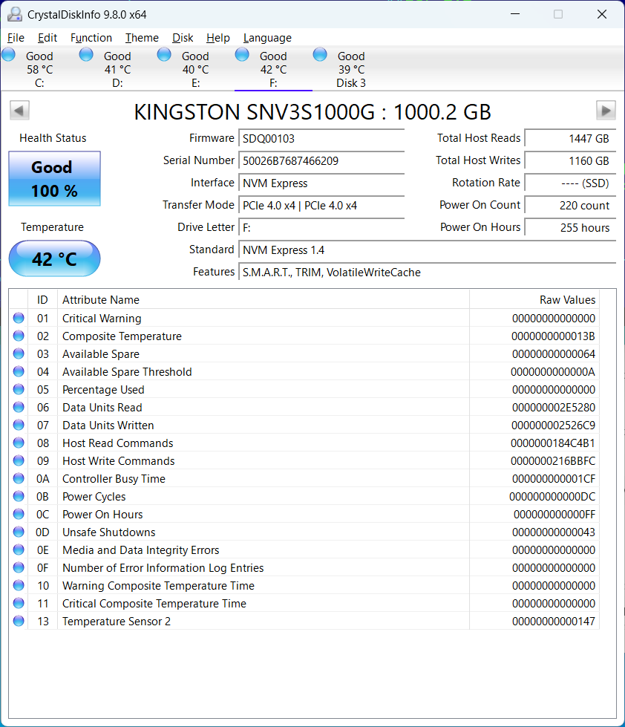Click the Attribute Name column header
The height and width of the screenshot is (727, 625).
point(264,299)
